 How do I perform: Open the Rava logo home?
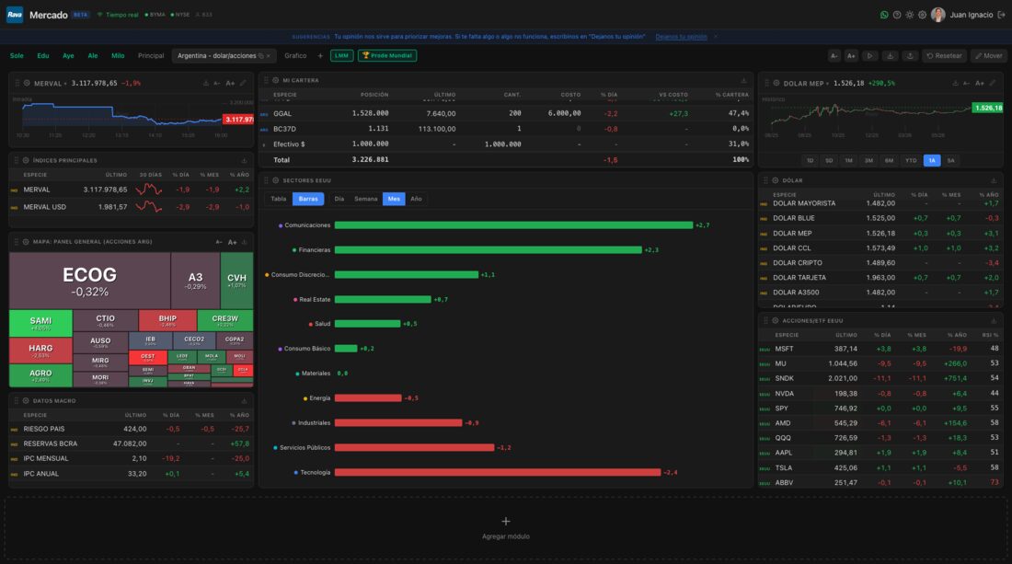pos(14,15)
